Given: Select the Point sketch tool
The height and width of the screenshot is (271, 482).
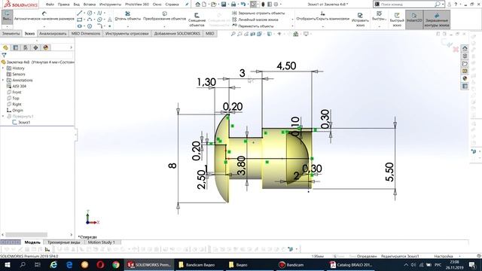Looking at the screenshot, I should 110,26.
